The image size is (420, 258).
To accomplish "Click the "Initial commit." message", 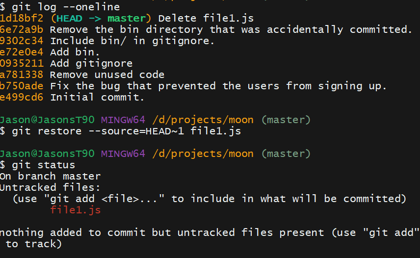I will pos(97,97).
